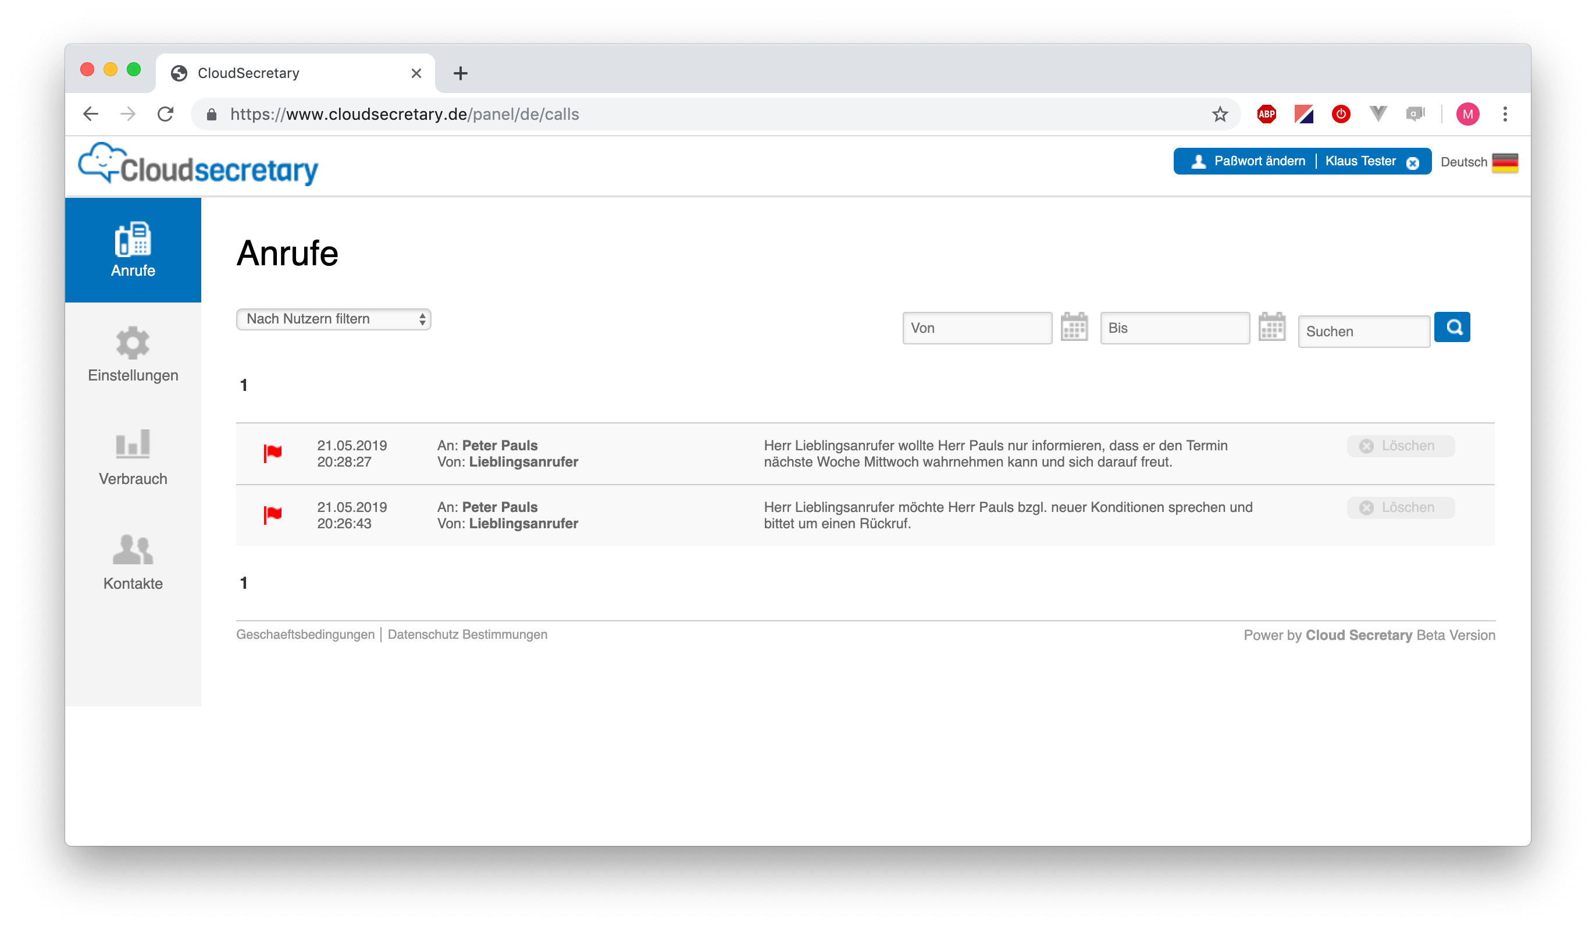Screen dimensions: 1596x932
Task: Open Kontakte using the people icon
Action: pos(133,550)
